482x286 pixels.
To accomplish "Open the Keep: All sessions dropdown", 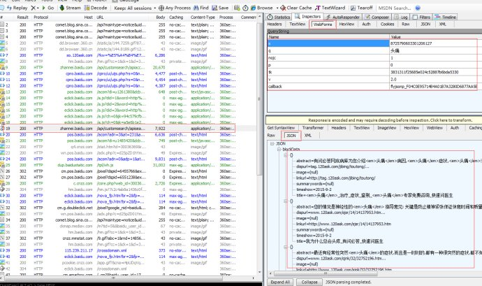I will (135, 8).
